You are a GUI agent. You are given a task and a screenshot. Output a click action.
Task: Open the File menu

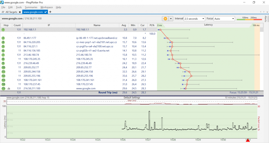click(3, 7)
